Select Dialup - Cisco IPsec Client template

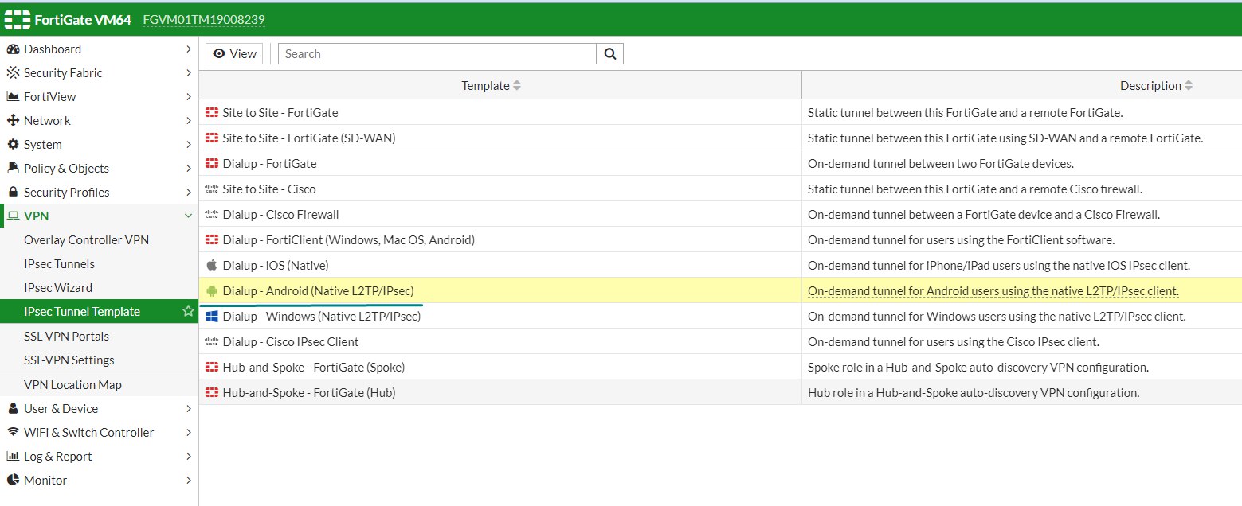[x=291, y=342]
